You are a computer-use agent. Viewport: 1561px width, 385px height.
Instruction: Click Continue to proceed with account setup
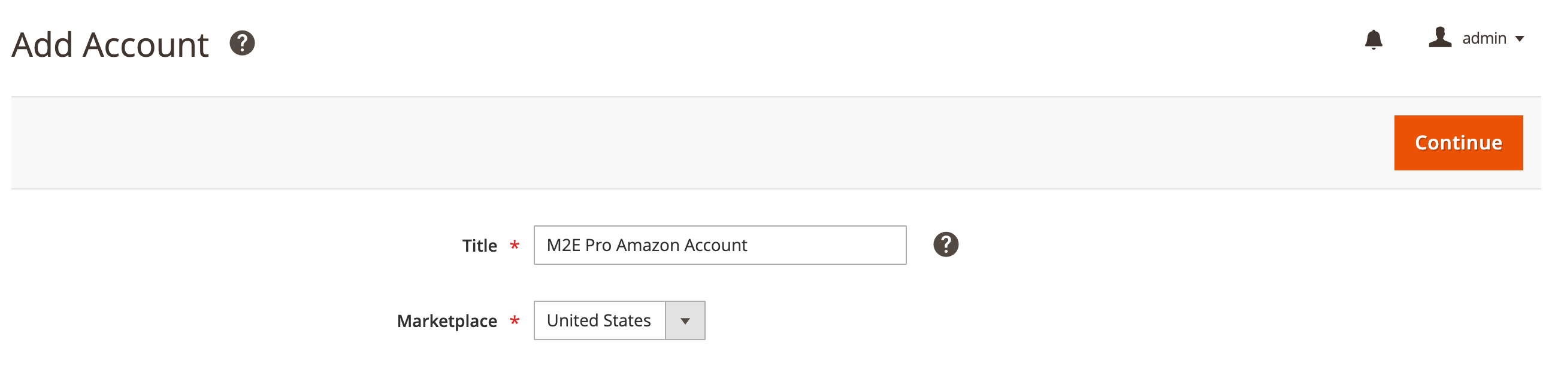pos(1458,143)
